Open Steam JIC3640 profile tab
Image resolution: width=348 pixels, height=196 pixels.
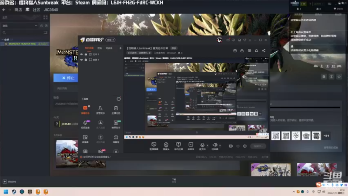coord(51,10)
